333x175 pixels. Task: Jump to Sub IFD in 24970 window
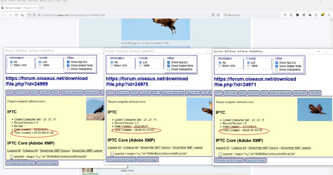click(145, 93)
